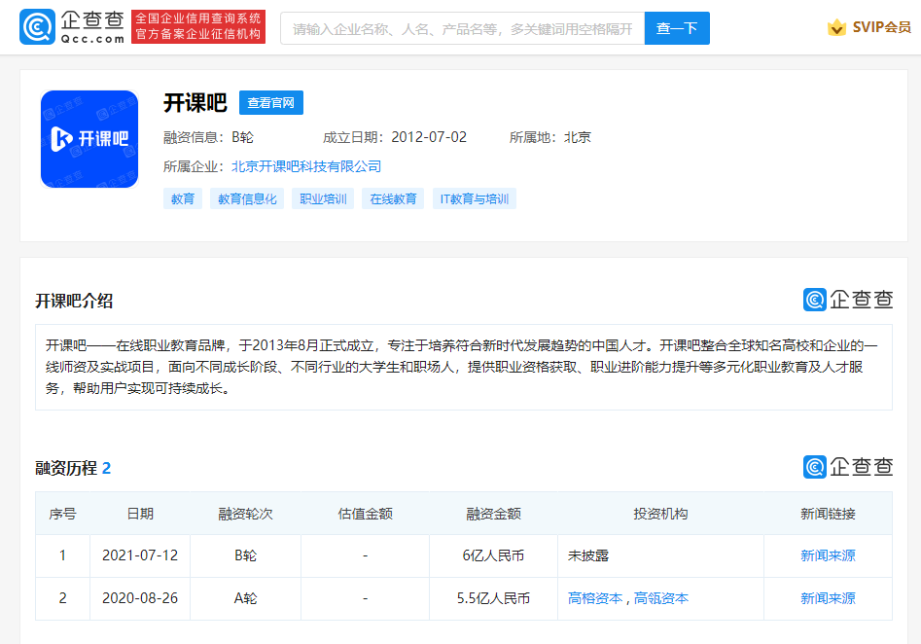Open SVIP会员 membership link

(x=882, y=27)
